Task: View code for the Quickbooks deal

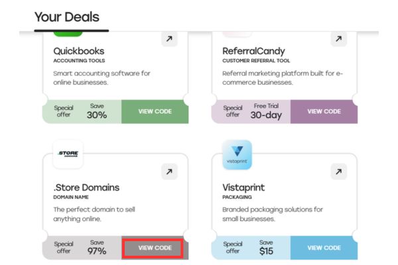Action: tap(155, 111)
